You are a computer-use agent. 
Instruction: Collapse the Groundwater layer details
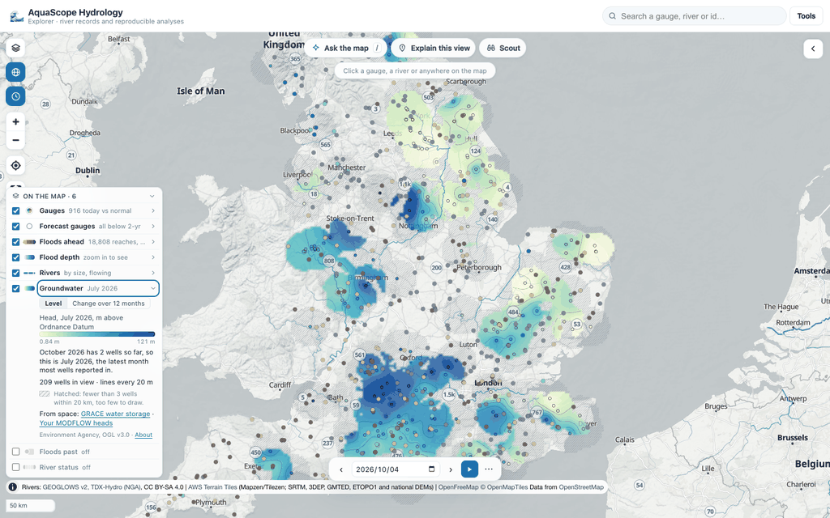153,289
